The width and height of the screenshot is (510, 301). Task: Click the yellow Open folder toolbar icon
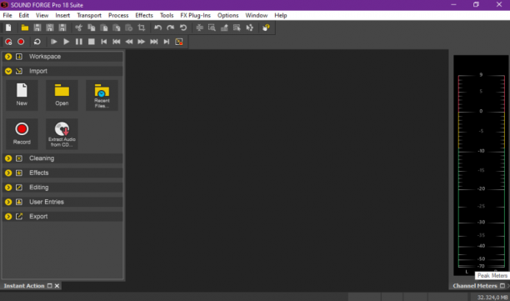(25, 28)
